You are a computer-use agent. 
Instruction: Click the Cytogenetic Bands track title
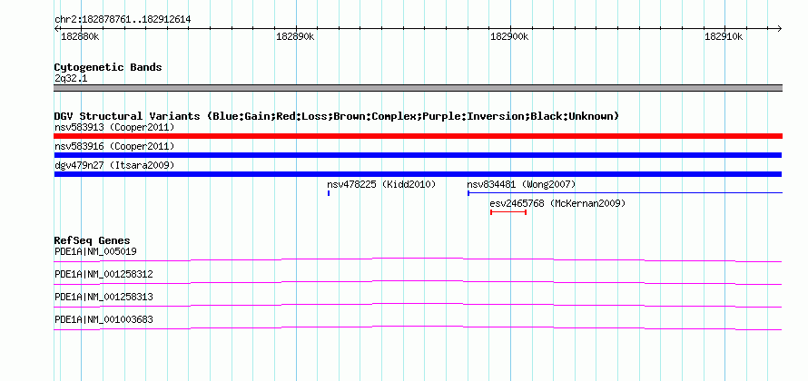(108, 67)
